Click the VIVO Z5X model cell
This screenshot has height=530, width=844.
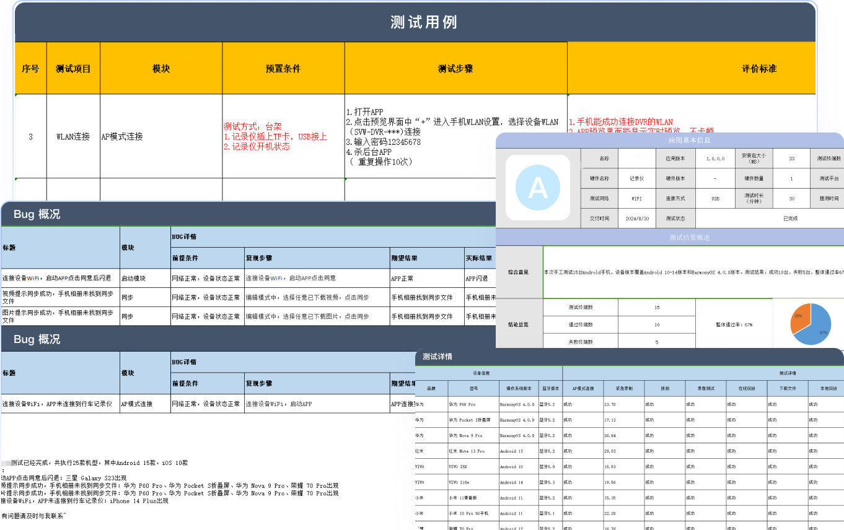pyautogui.click(x=473, y=466)
